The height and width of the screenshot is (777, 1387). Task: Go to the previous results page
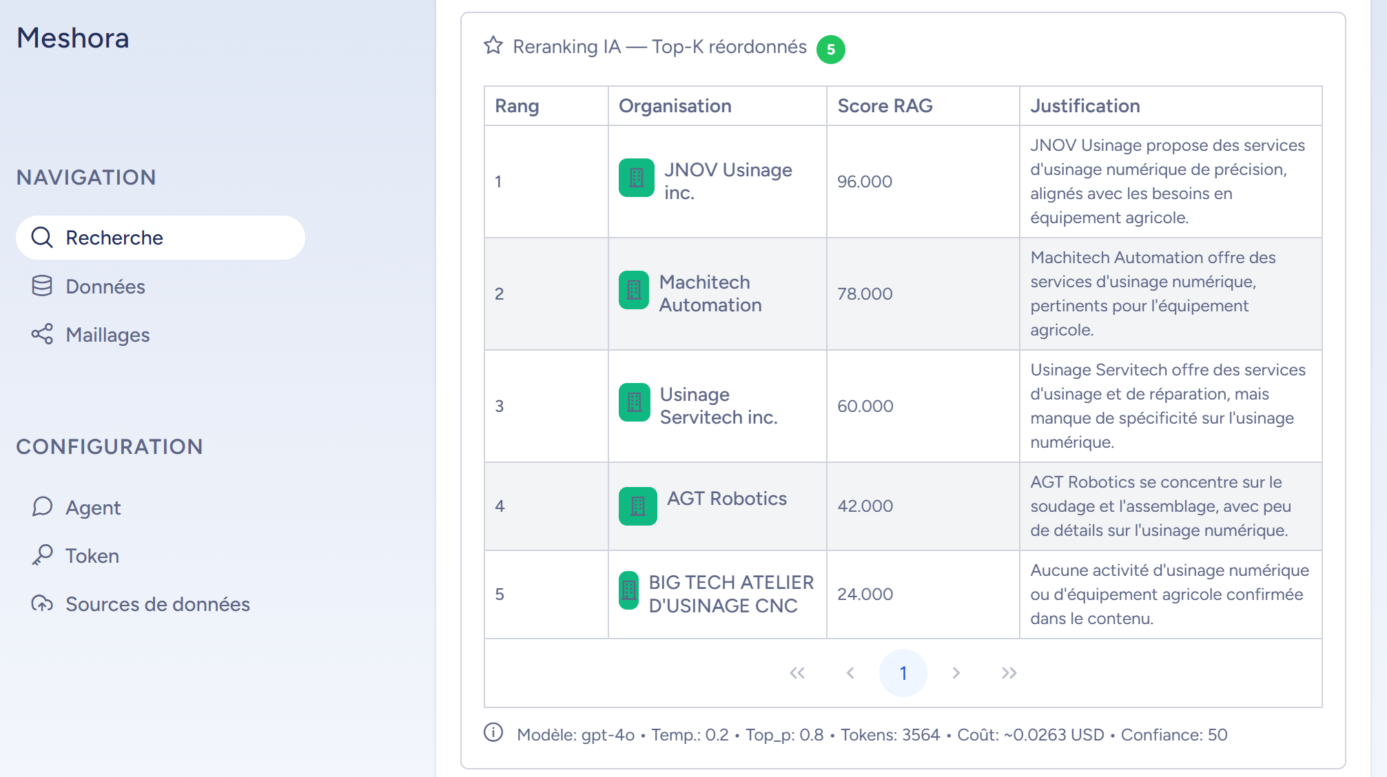pyautogui.click(x=850, y=673)
